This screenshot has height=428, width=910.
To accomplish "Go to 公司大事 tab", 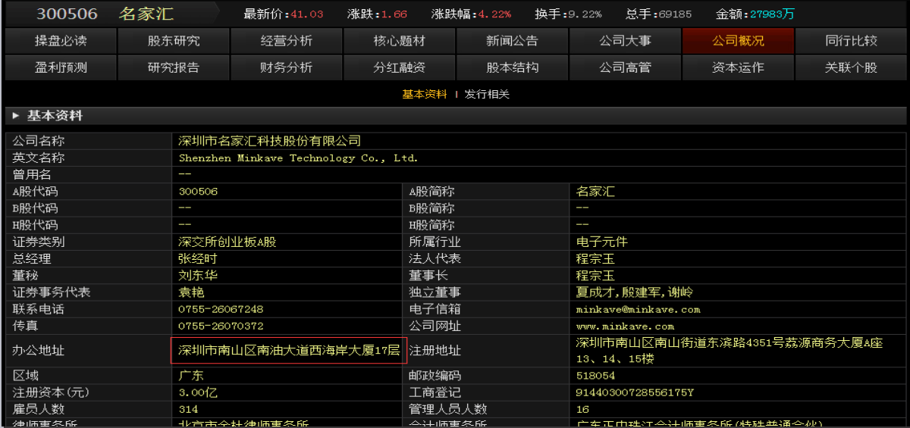I will point(626,41).
